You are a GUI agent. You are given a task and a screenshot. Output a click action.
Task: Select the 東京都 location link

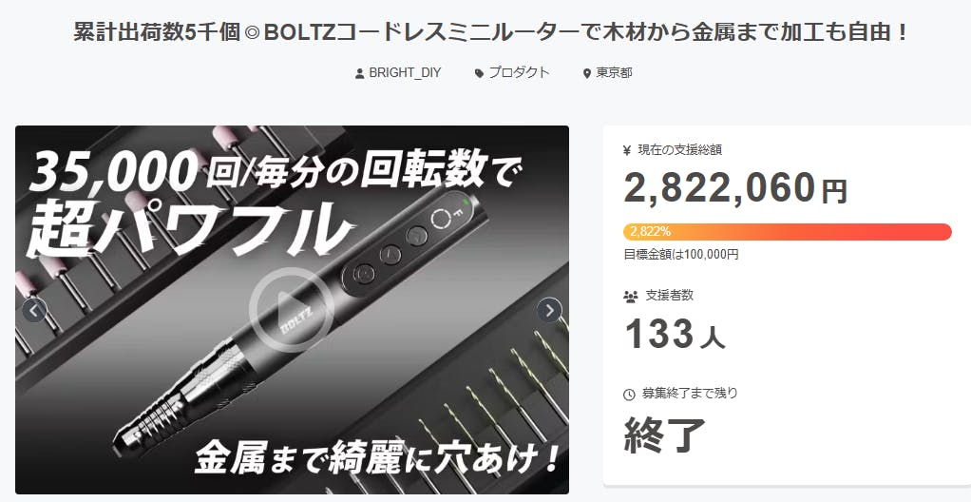[614, 73]
